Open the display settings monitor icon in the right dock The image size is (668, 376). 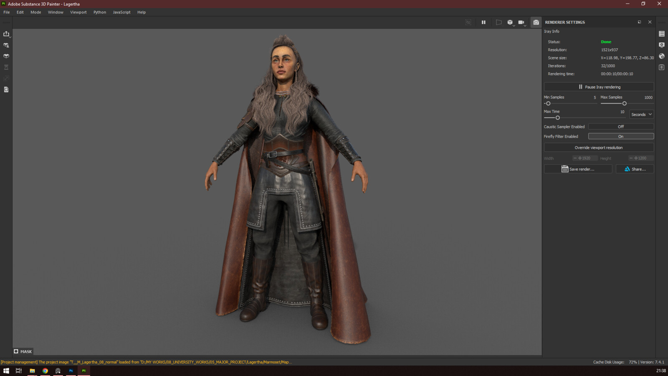coord(662,45)
